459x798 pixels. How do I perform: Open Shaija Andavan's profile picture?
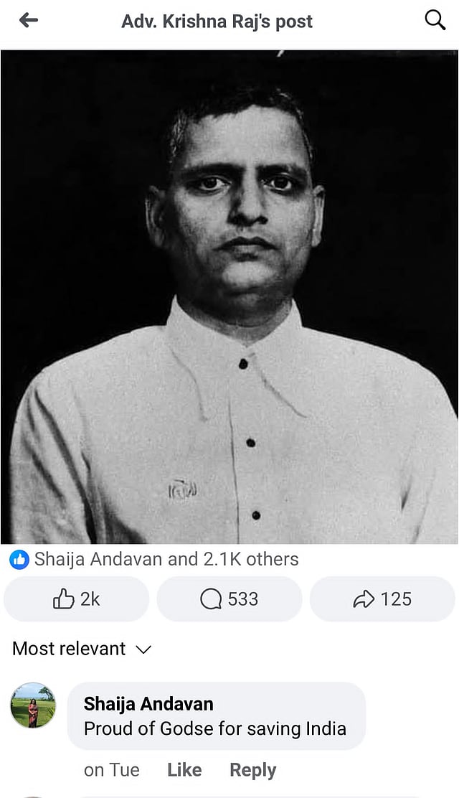coord(33,705)
